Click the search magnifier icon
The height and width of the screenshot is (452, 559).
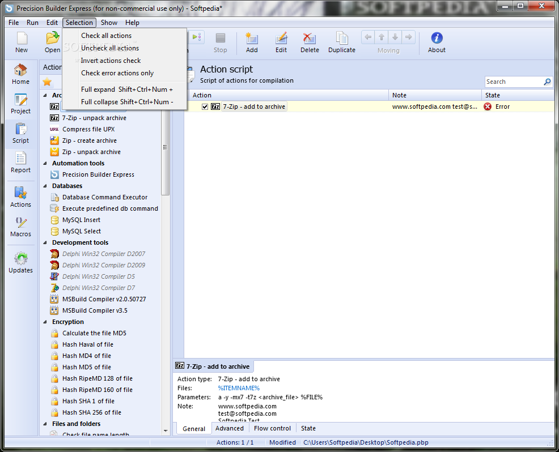click(547, 82)
